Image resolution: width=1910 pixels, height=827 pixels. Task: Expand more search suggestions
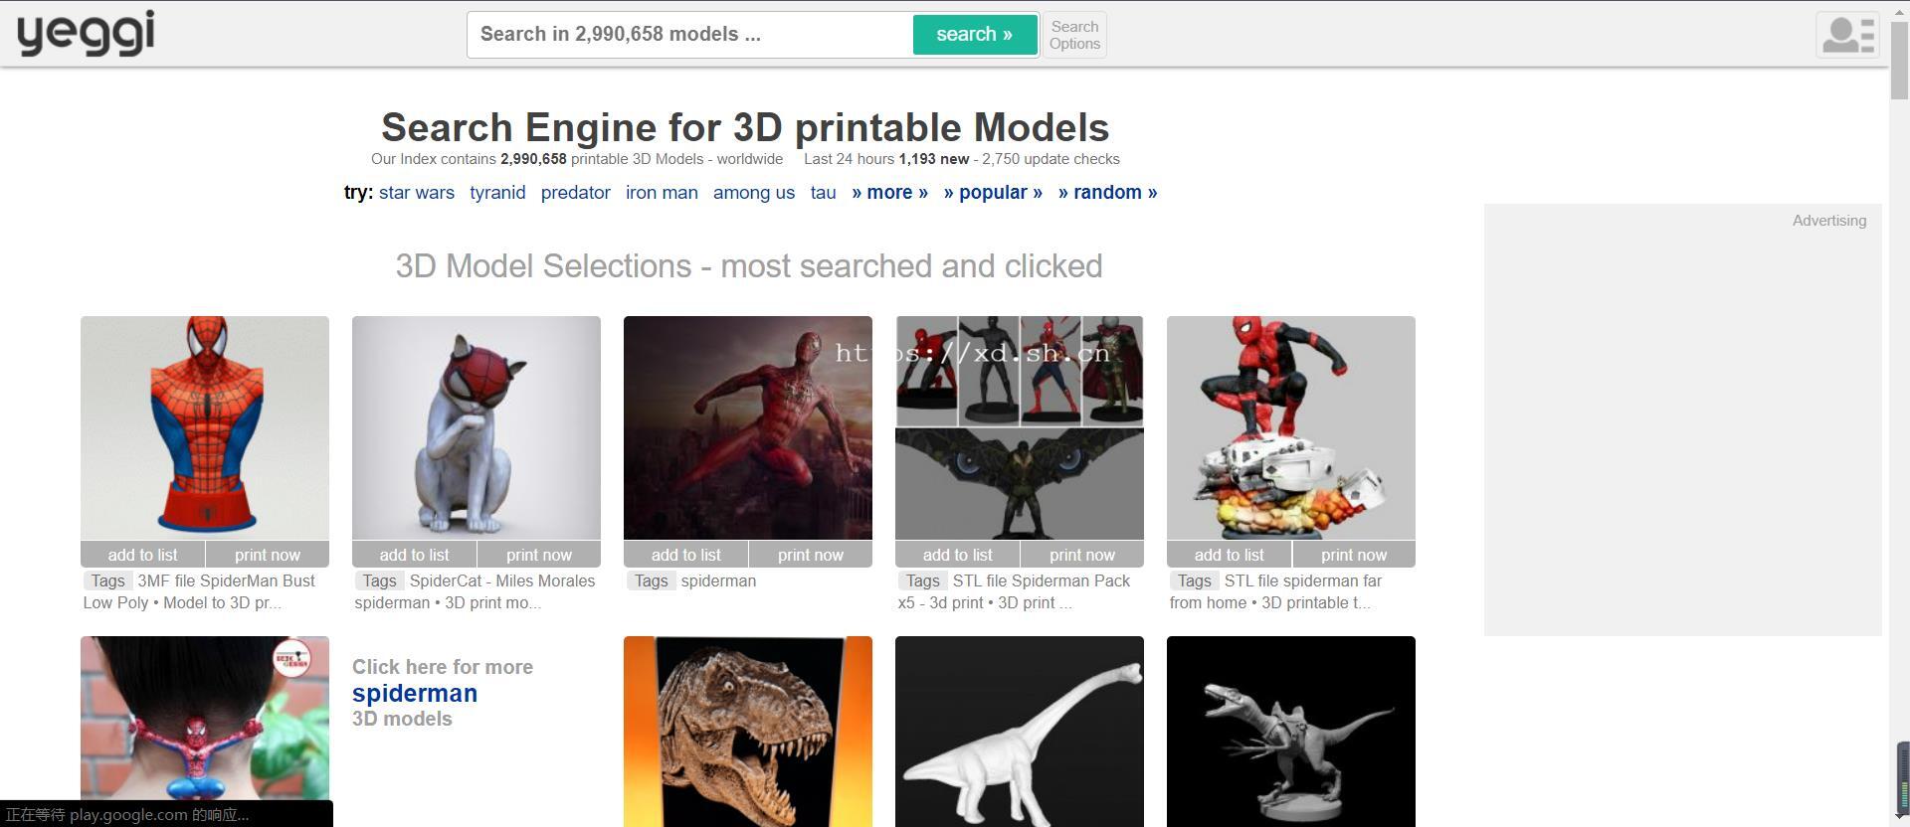(x=889, y=193)
